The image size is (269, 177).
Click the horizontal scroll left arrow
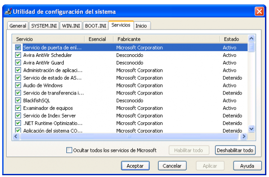click(x=16, y=137)
